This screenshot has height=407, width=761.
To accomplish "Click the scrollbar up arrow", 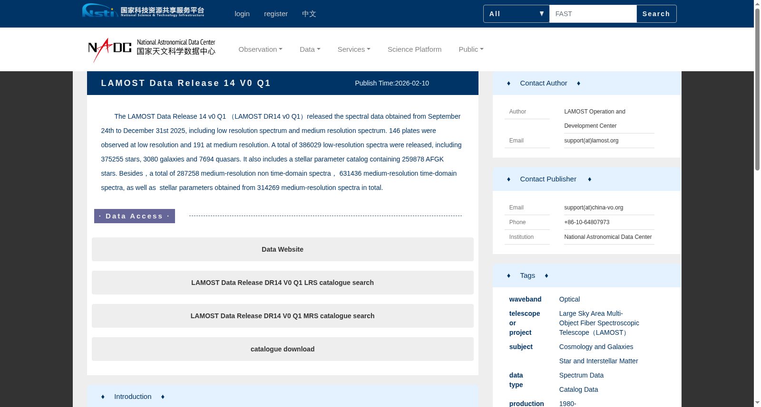I will click(757, 4).
